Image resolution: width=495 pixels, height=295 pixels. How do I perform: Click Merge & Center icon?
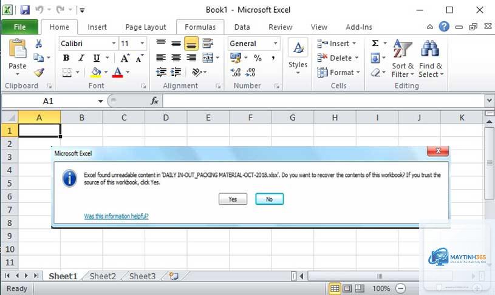pyautogui.click(x=208, y=58)
